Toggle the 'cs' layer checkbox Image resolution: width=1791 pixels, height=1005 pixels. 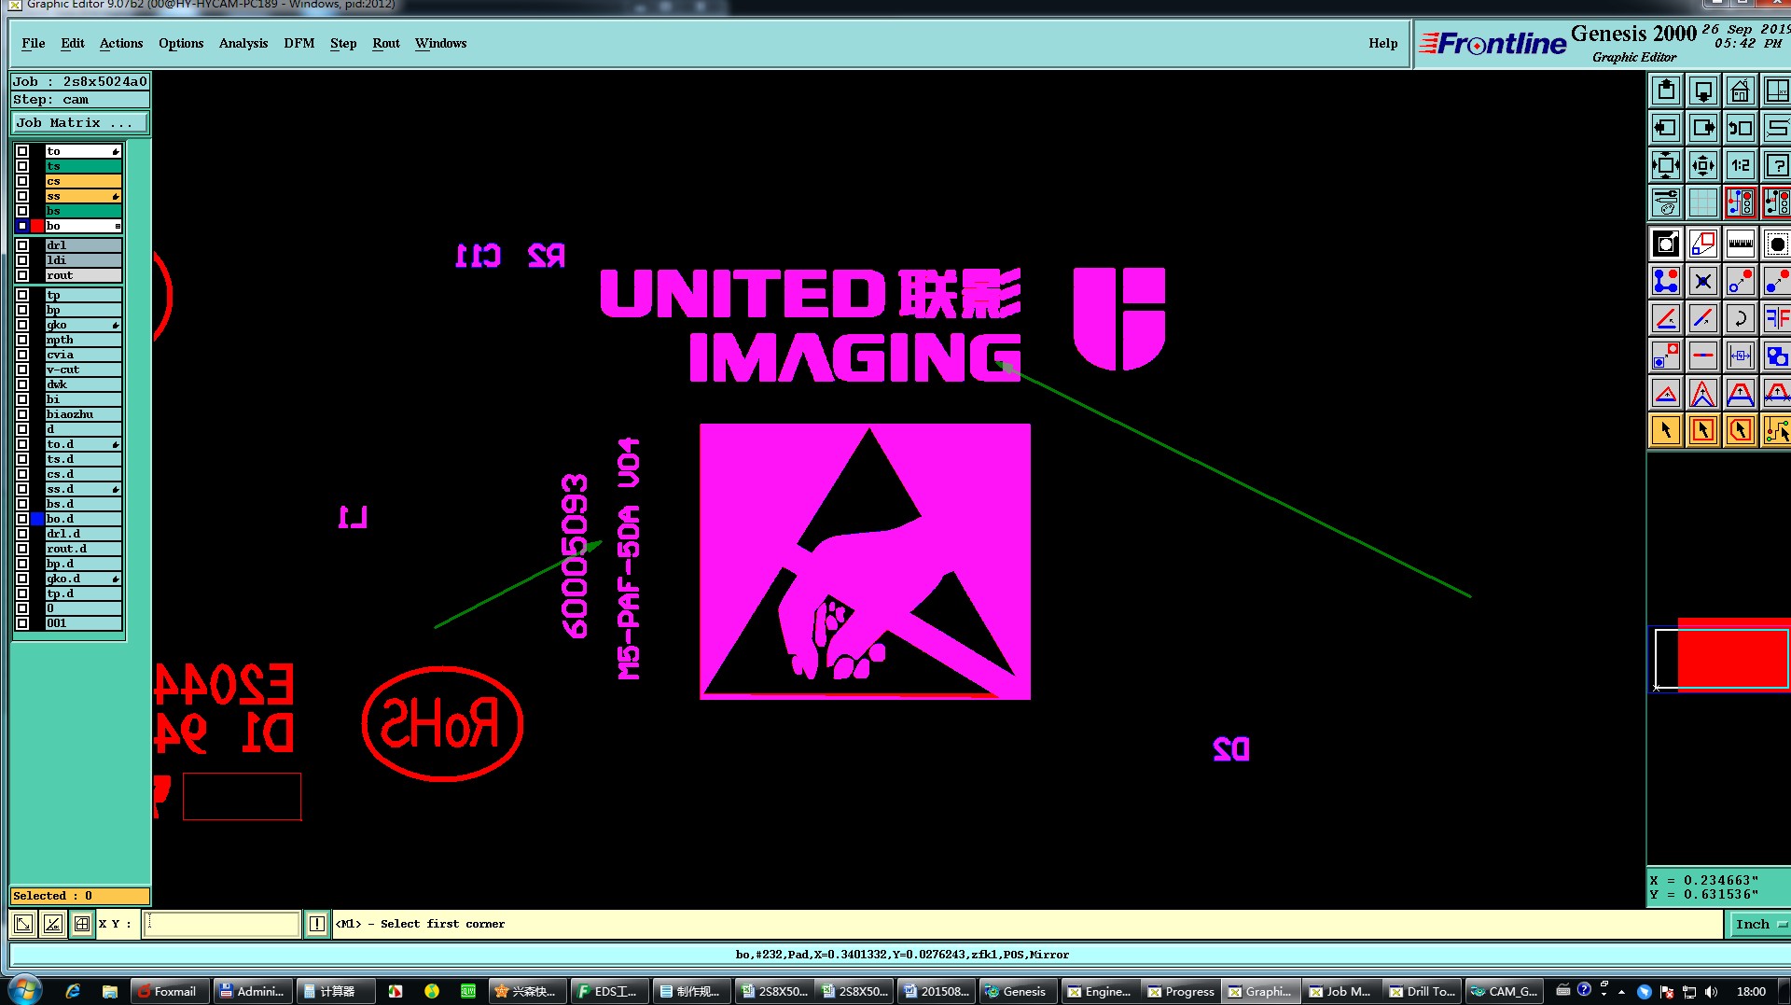(22, 181)
